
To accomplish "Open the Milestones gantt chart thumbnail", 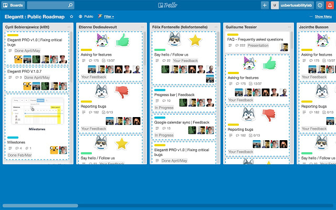I will (37, 111).
